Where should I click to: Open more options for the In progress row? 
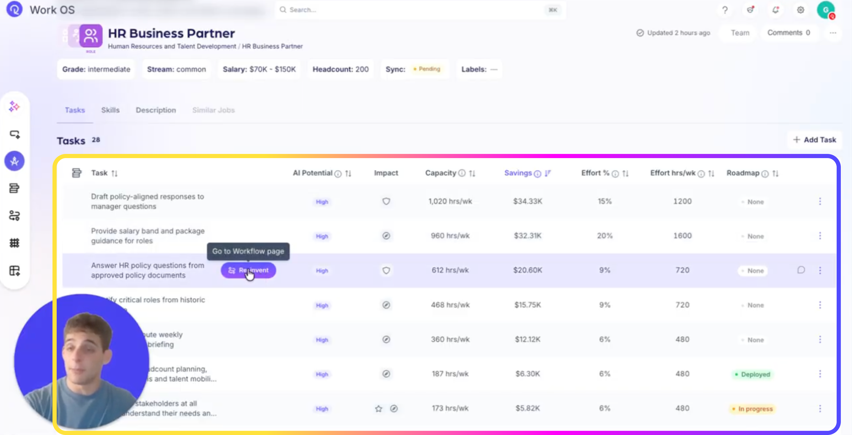(820, 409)
